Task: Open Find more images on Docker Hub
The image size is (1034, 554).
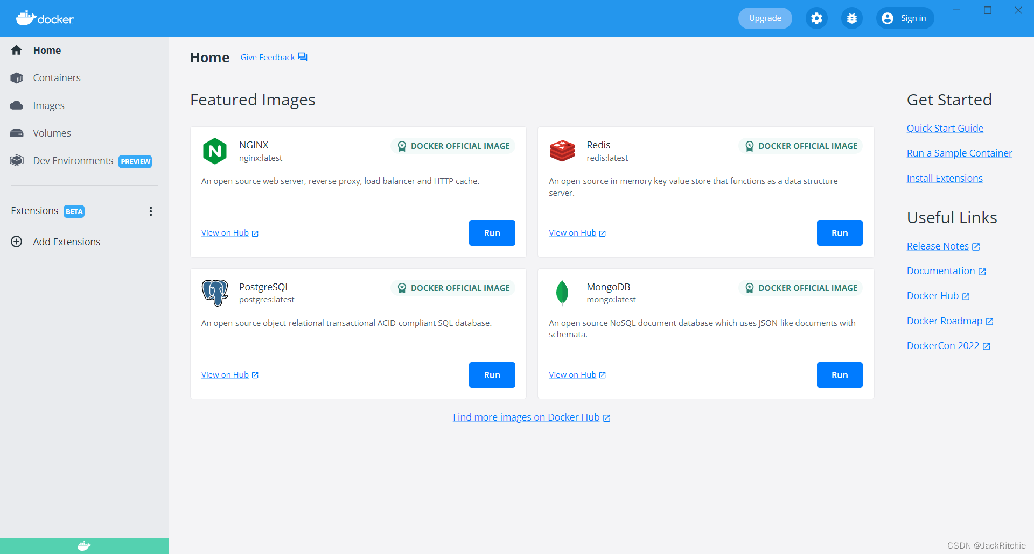Action: coord(526,417)
